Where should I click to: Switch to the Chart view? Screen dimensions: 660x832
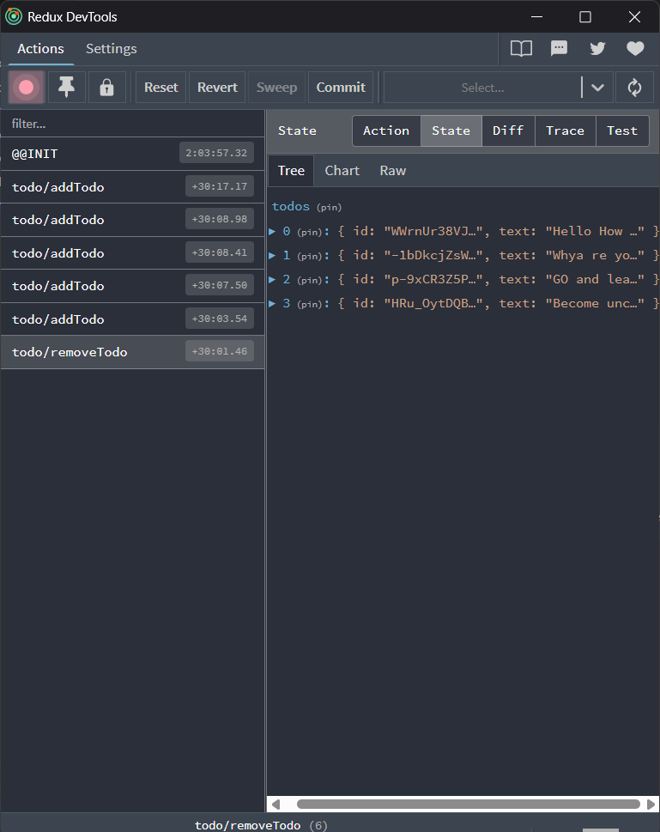[342, 171]
